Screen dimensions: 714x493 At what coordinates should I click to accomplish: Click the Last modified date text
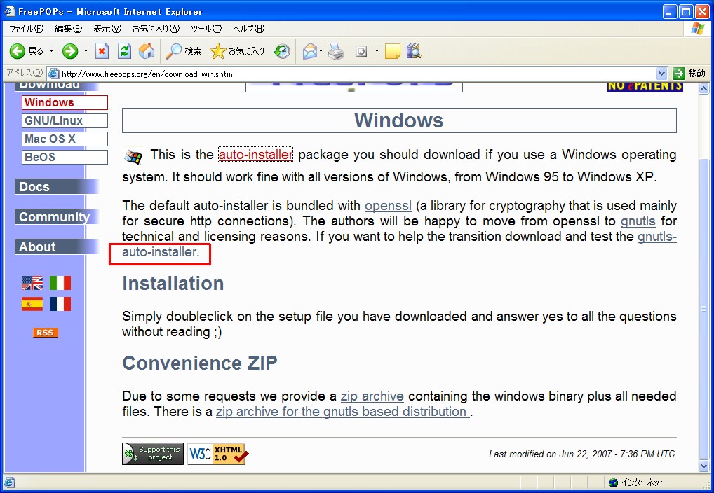pos(581,454)
